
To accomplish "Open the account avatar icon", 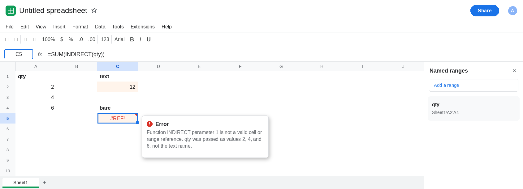I will [512, 10].
